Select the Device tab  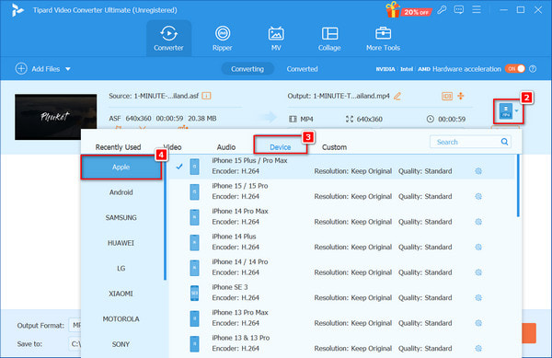click(x=281, y=147)
